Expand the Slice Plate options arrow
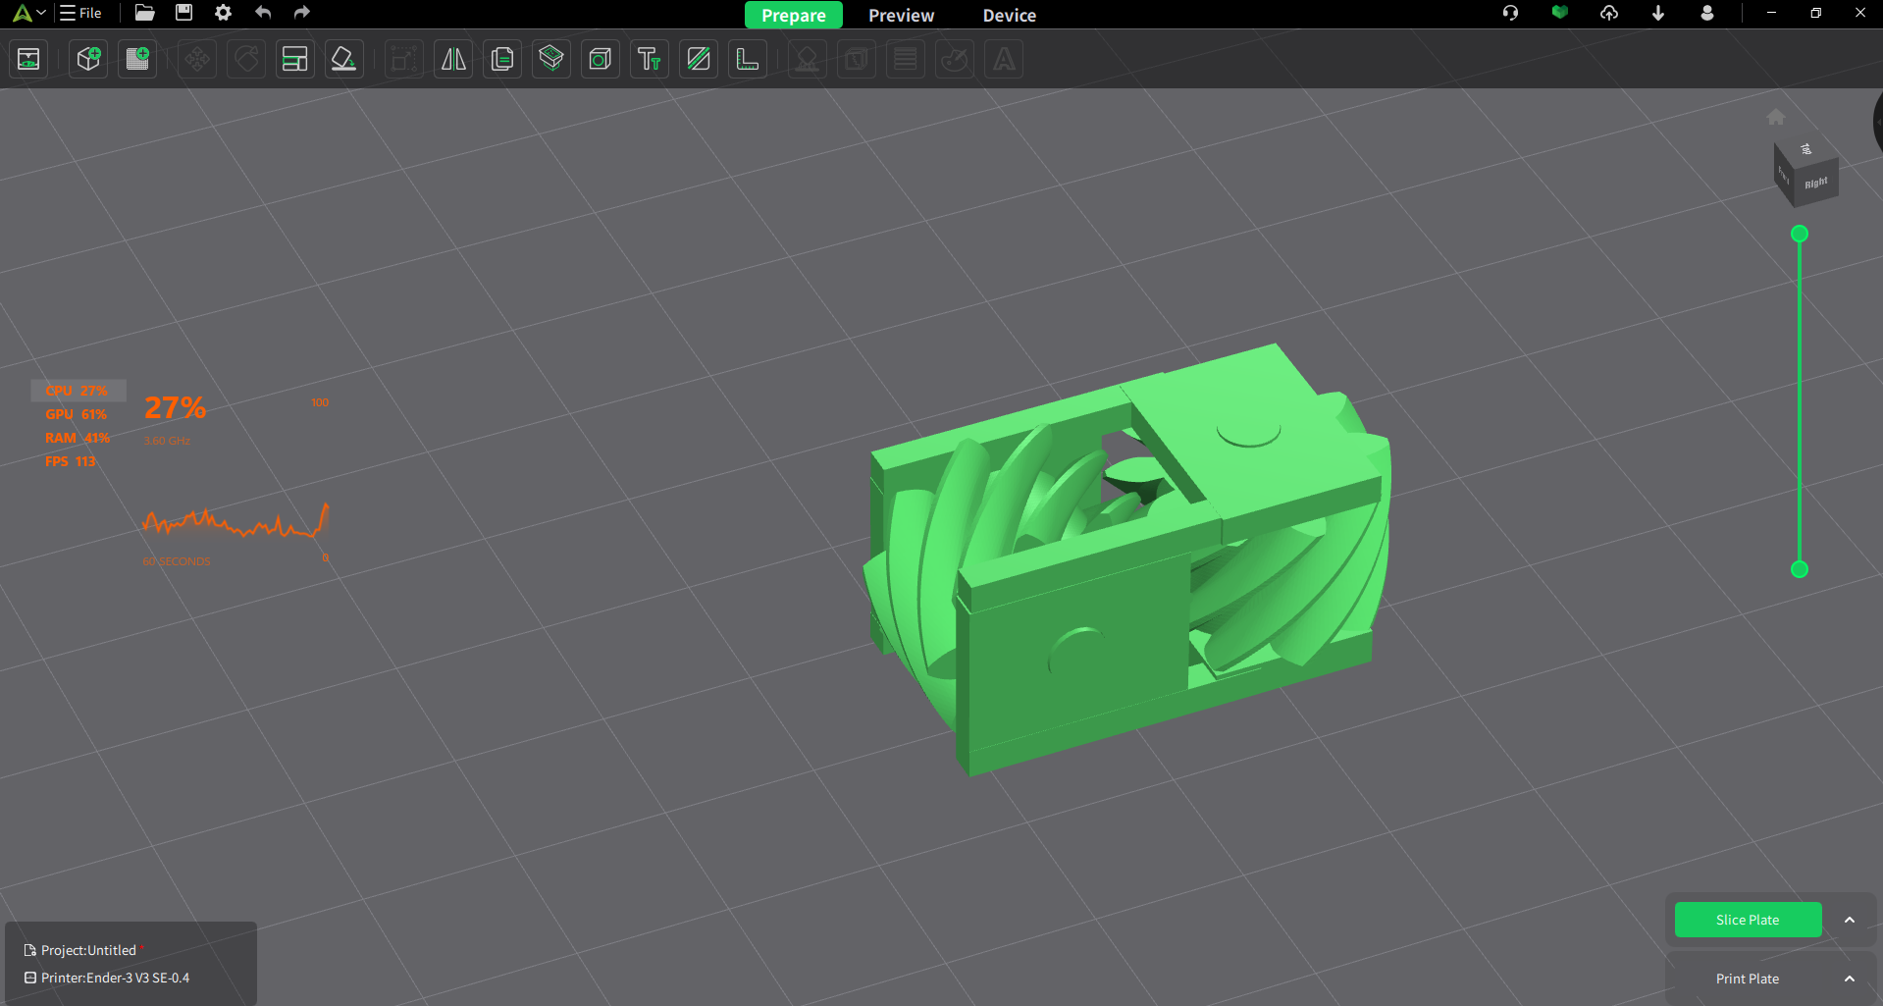Screen dimensions: 1883x1006 tap(1850, 920)
